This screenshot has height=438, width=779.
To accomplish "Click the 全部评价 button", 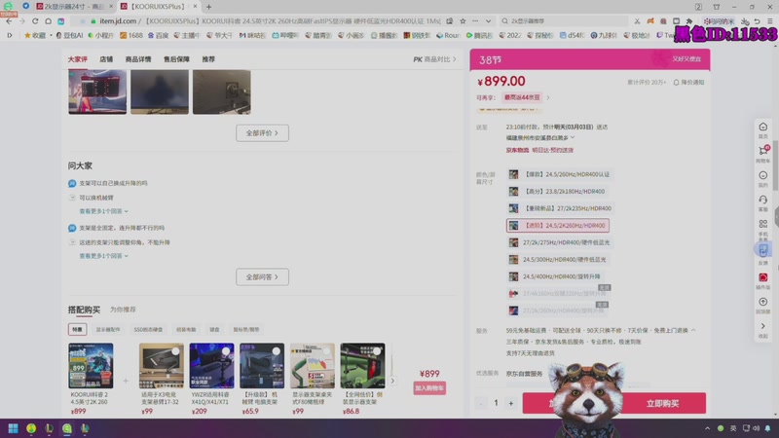I will [x=262, y=133].
